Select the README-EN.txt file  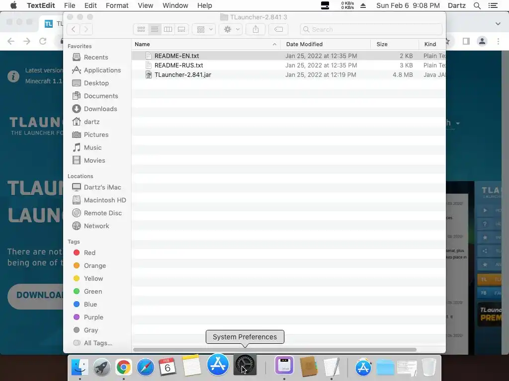click(289, 56)
